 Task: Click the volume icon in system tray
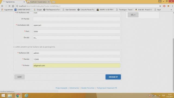click(156, 96)
